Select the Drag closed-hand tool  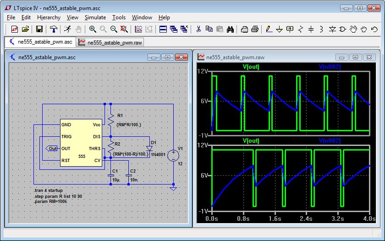pos(363,29)
